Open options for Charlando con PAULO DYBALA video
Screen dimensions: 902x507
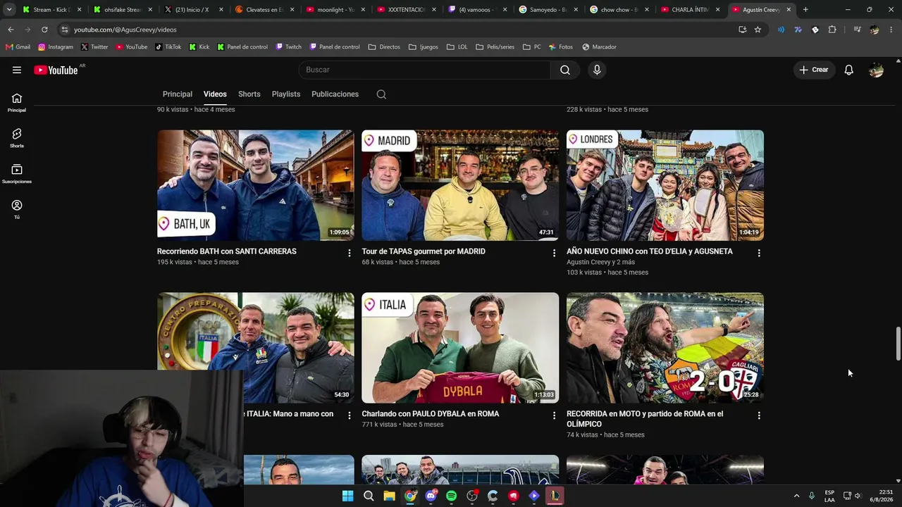tap(554, 415)
